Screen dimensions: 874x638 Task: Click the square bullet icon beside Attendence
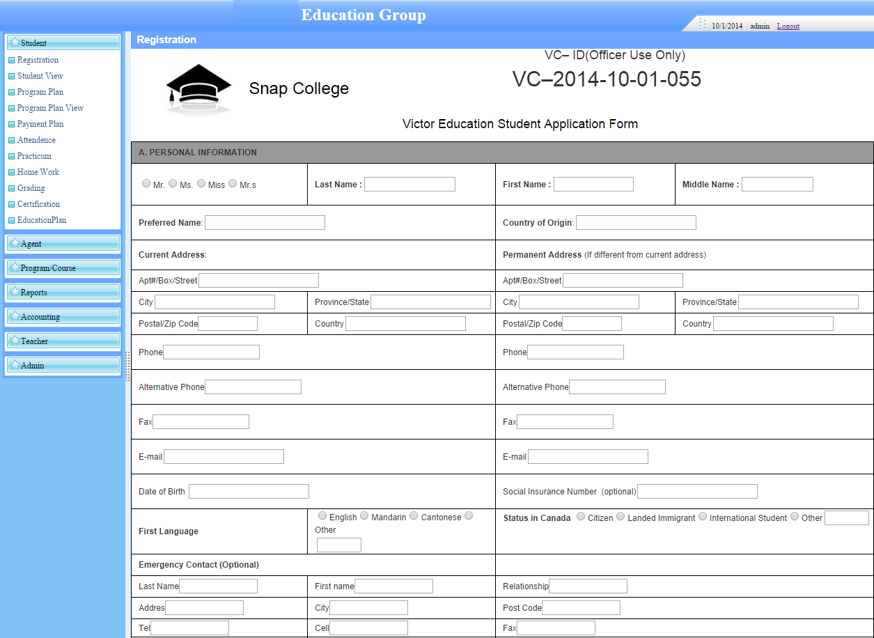point(11,141)
